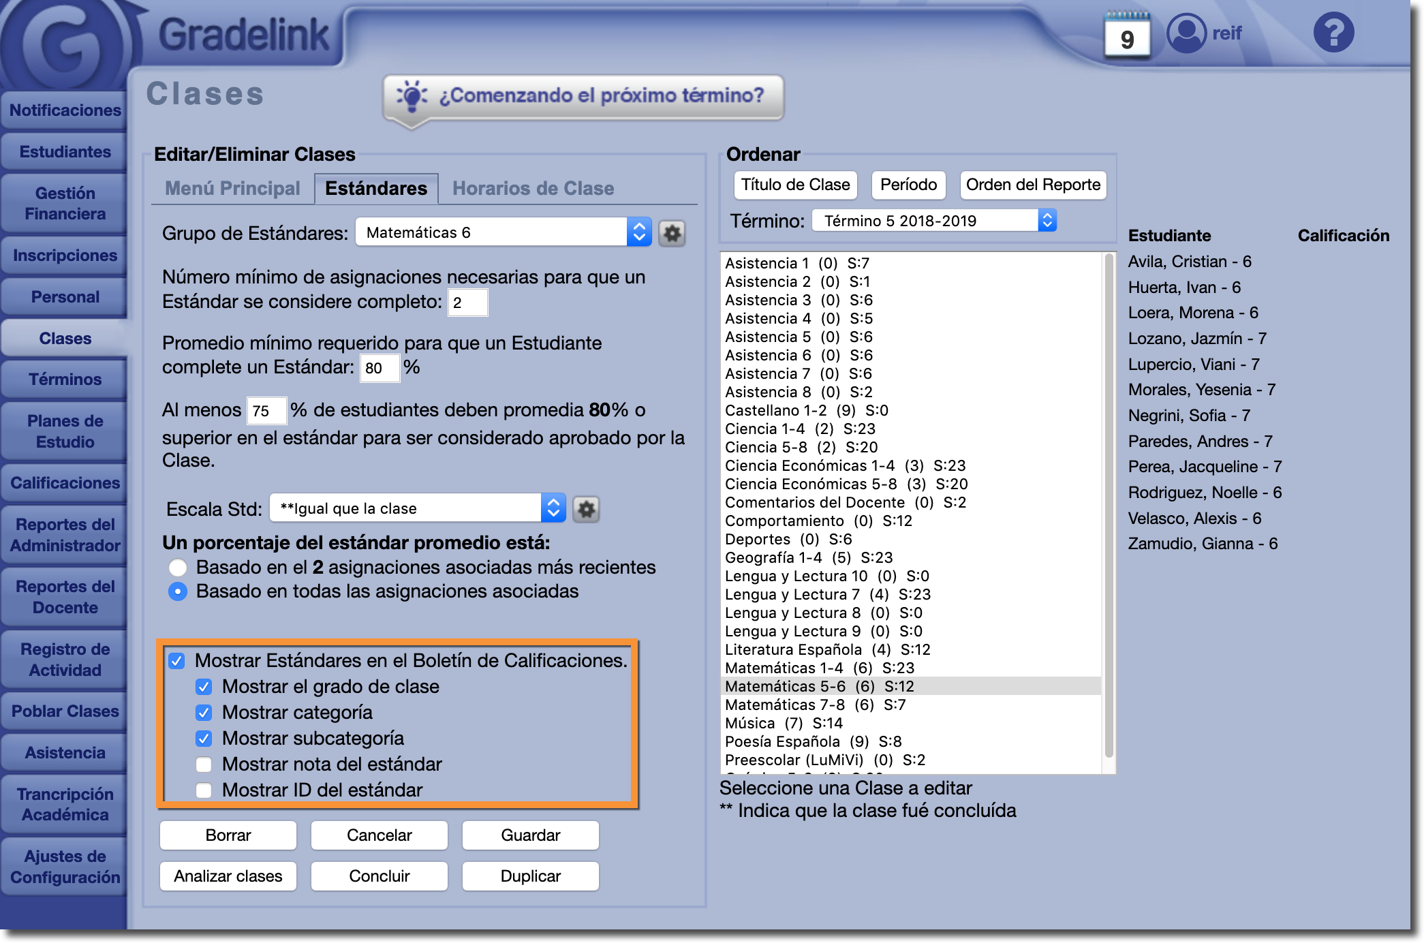1424x943 pixels.
Task: Open the Término dropdown selector
Action: pos(933,221)
